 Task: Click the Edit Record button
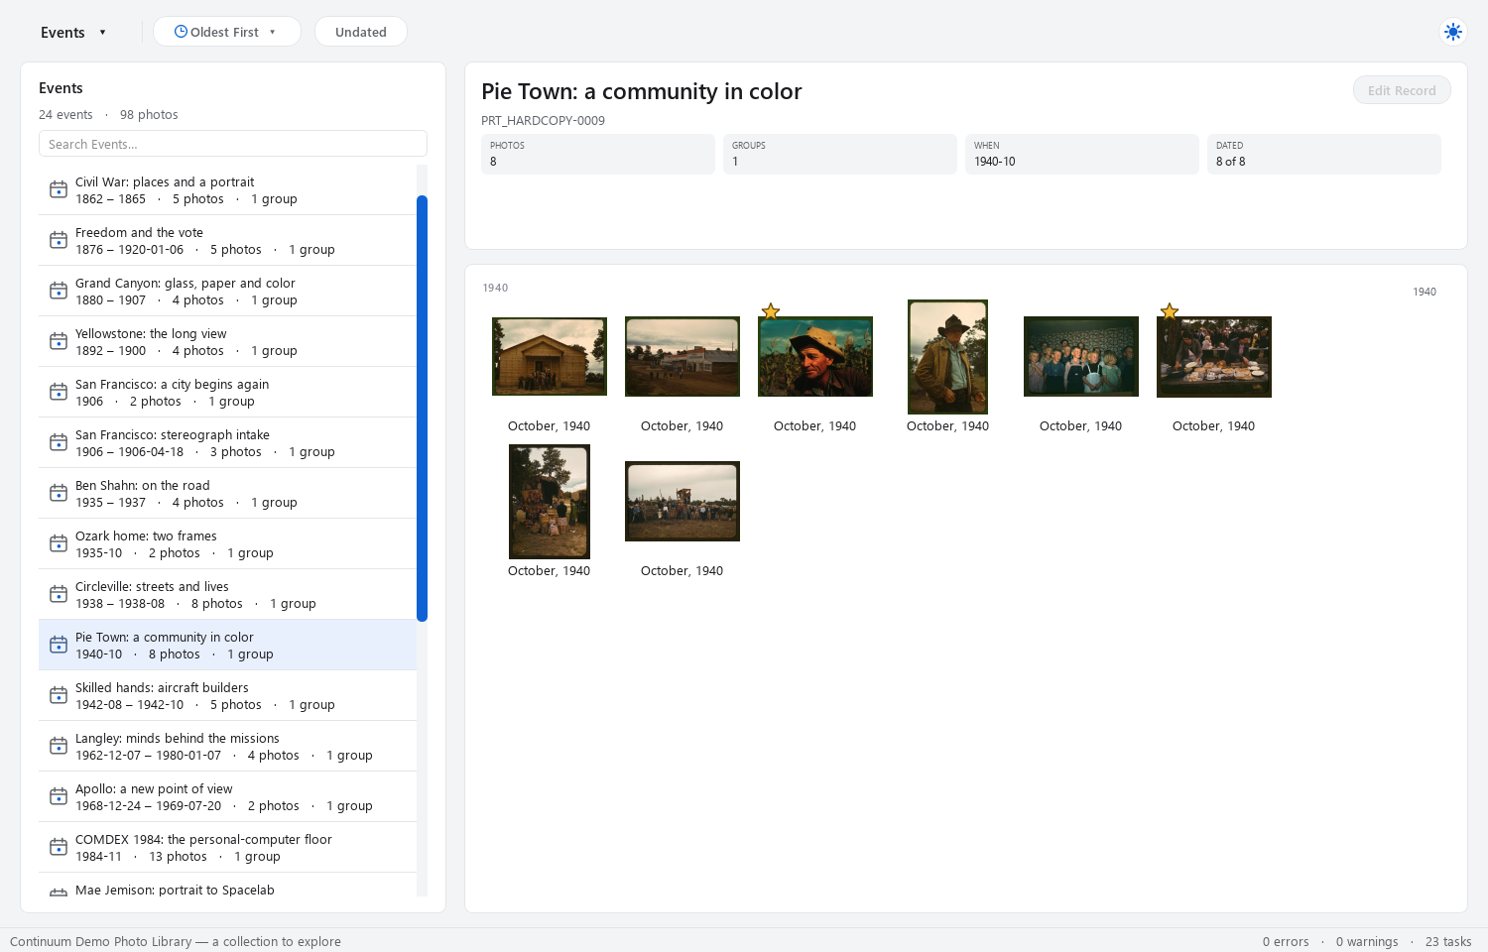[1402, 90]
